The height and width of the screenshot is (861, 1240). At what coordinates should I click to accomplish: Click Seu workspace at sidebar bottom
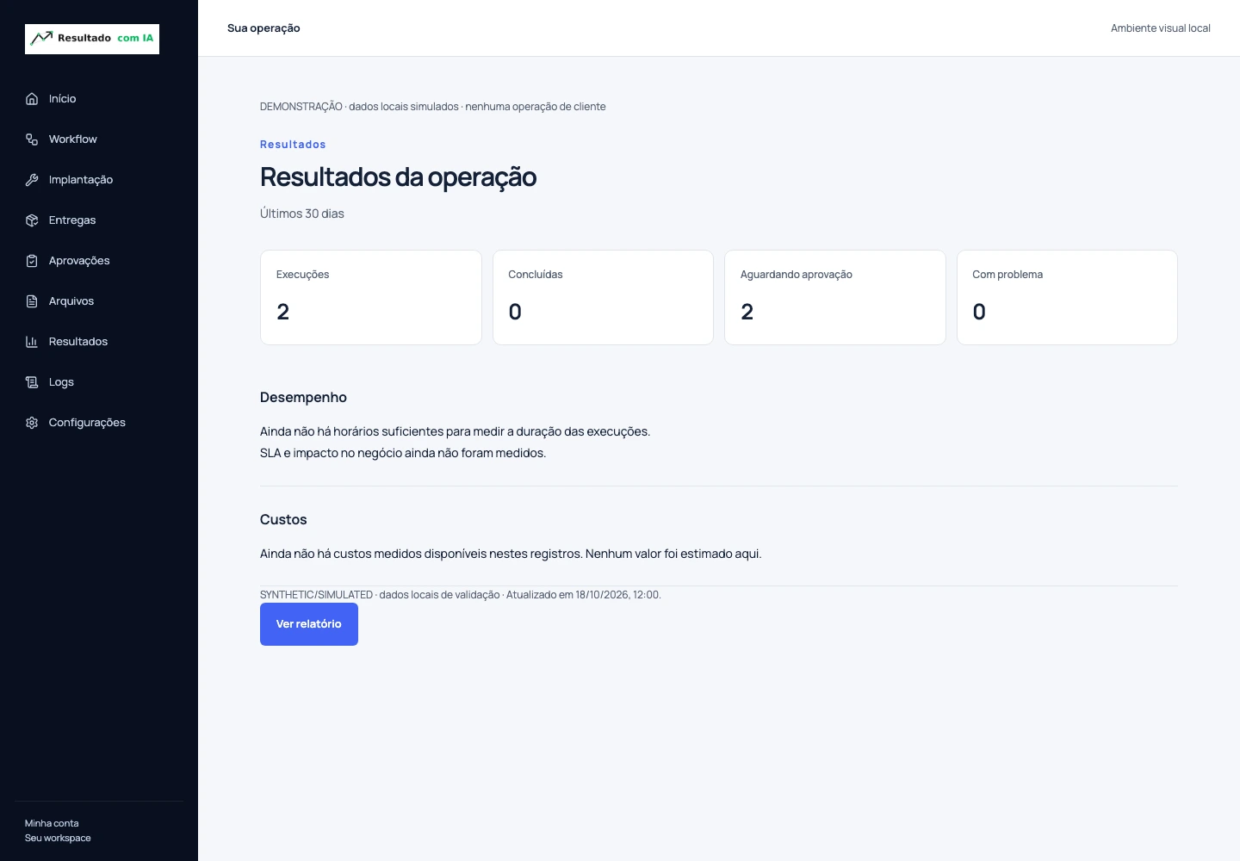pyautogui.click(x=58, y=838)
